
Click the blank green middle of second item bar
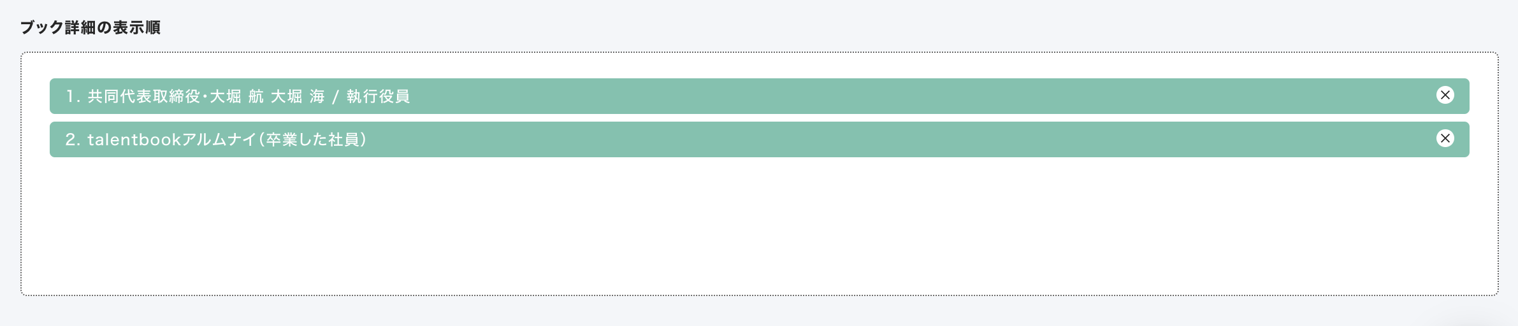892,139
